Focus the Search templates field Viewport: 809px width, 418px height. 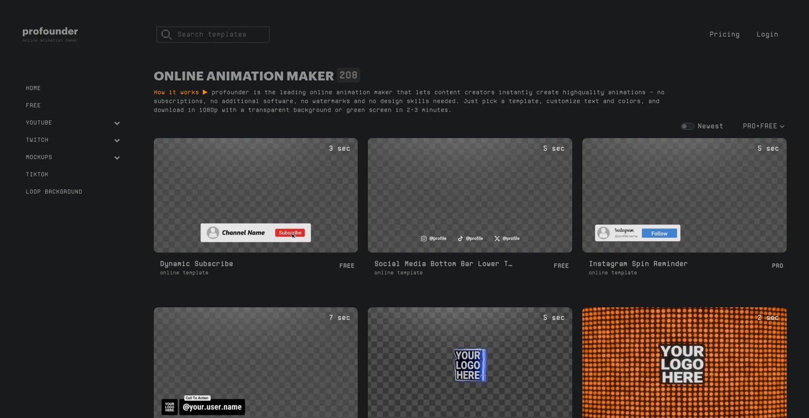(x=213, y=35)
